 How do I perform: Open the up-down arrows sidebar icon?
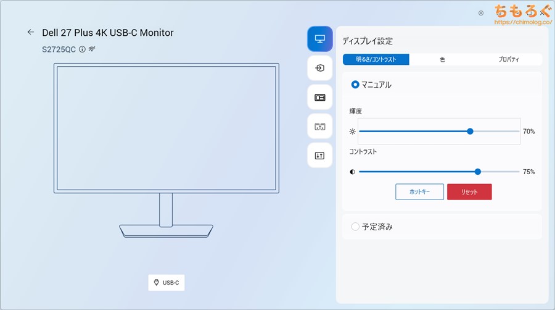pyautogui.click(x=319, y=156)
